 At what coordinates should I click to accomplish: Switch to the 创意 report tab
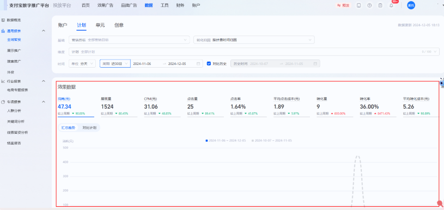[119, 25]
